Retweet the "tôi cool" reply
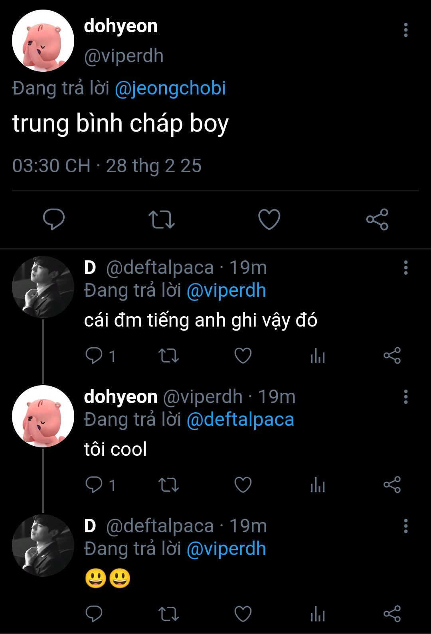Screen dimensions: 431x634 (168, 485)
